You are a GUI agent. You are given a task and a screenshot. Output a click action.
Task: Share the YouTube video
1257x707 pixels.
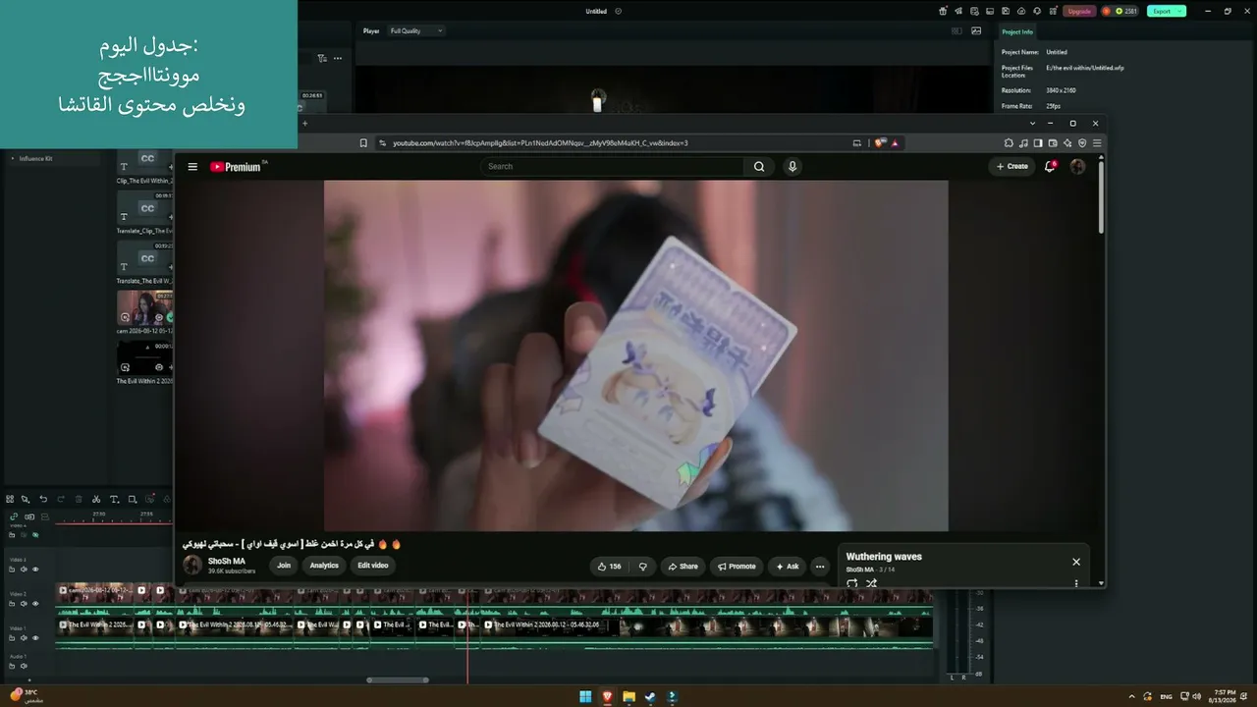pos(683,567)
